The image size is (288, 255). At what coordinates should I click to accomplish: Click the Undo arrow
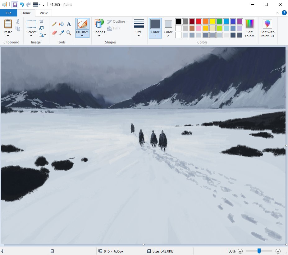tap(22, 5)
